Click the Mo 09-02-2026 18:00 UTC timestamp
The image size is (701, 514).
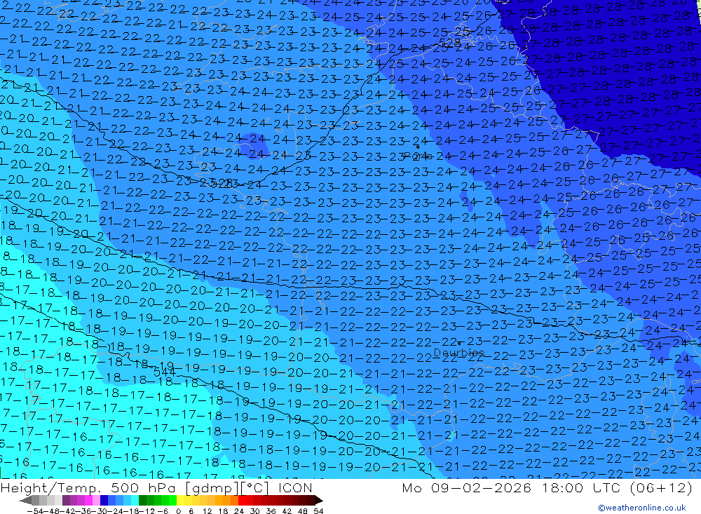pyautogui.click(x=547, y=487)
